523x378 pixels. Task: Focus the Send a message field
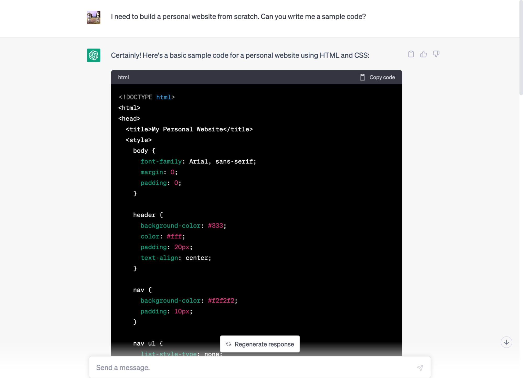click(251, 368)
